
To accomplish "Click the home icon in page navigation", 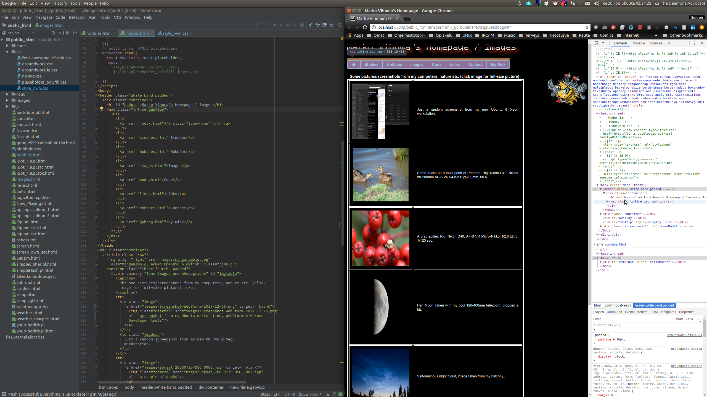I will point(354,65).
